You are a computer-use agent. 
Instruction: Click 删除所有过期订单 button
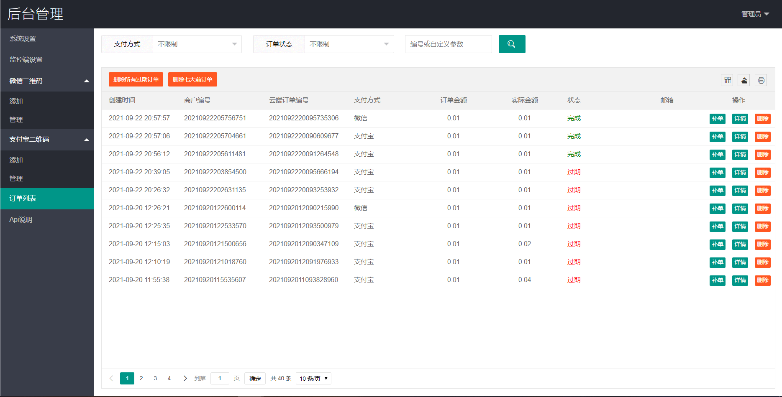click(136, 79)
